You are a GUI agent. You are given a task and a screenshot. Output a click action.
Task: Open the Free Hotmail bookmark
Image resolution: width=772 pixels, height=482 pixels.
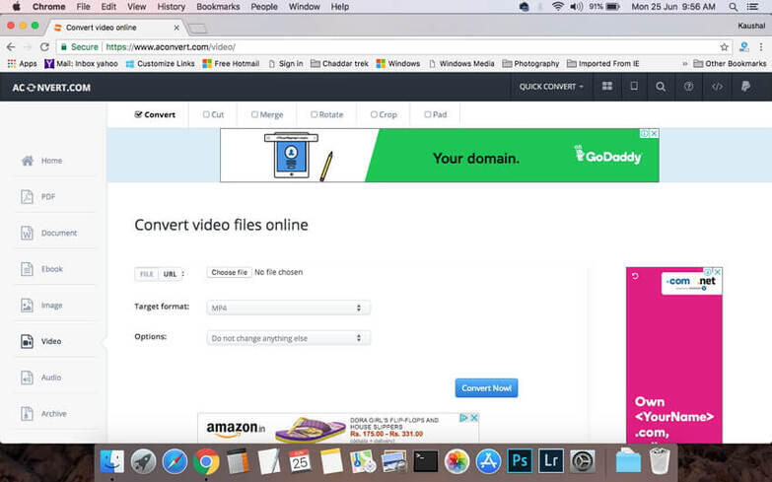tap(231, 63)
